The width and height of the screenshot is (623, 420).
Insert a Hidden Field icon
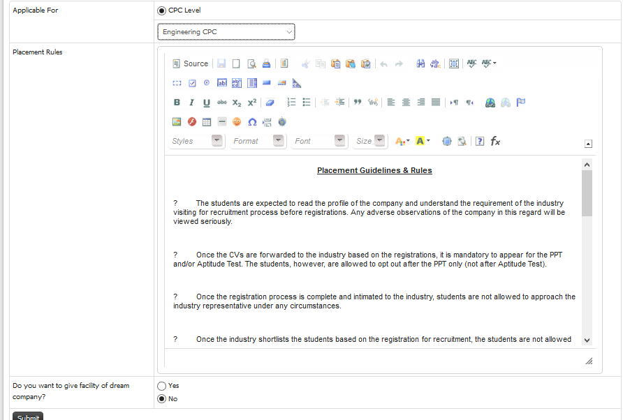point(297,83)
